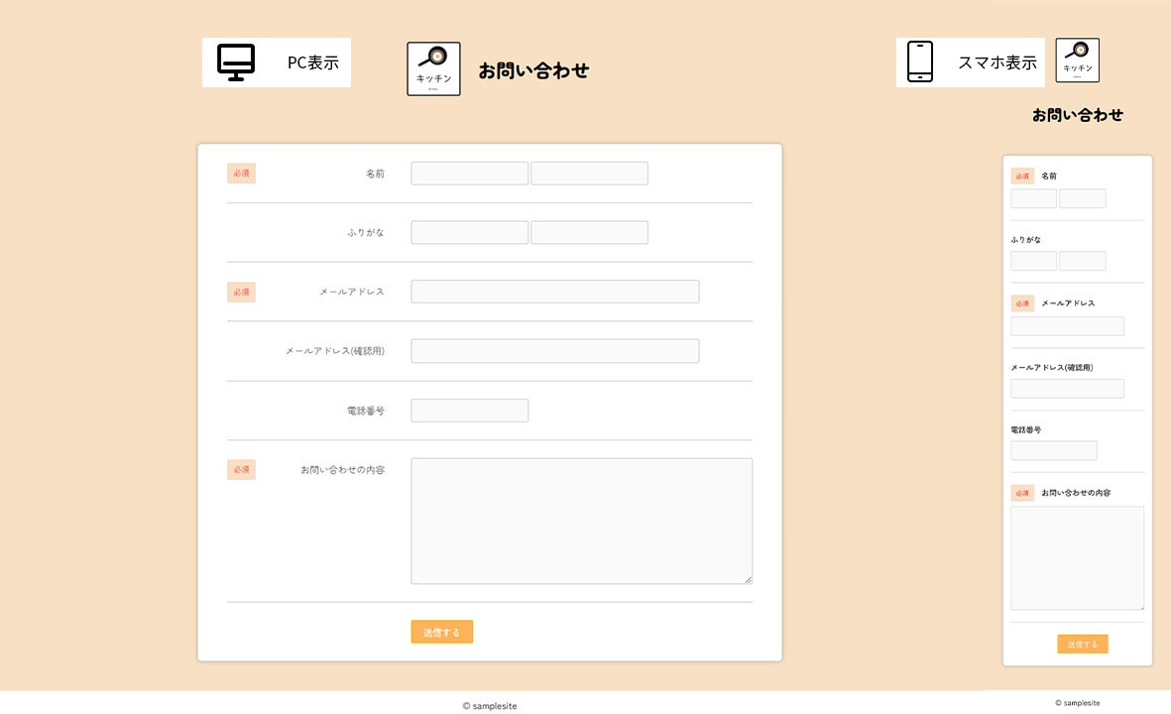1171x714 pixels.
Task: Click the © samplesite footer in PC view
Action: click(490, 706)
